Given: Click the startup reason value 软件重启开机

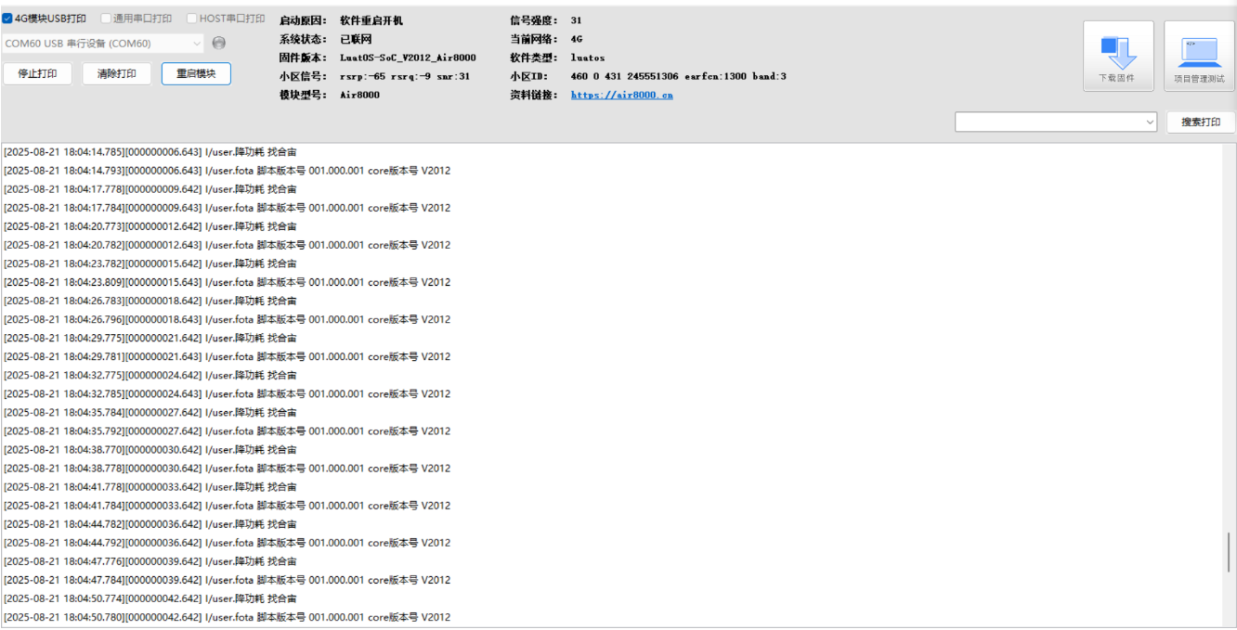Looking at the screenshot, I should point(371,20).
